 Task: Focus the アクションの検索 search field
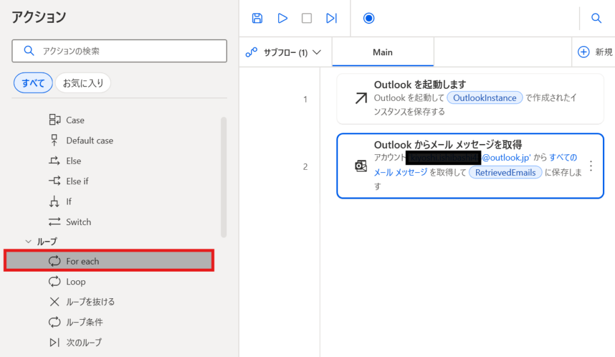tap(120, 51)
